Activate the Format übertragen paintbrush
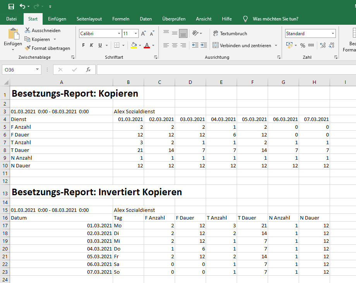The image size is (356, 283). 28,48
